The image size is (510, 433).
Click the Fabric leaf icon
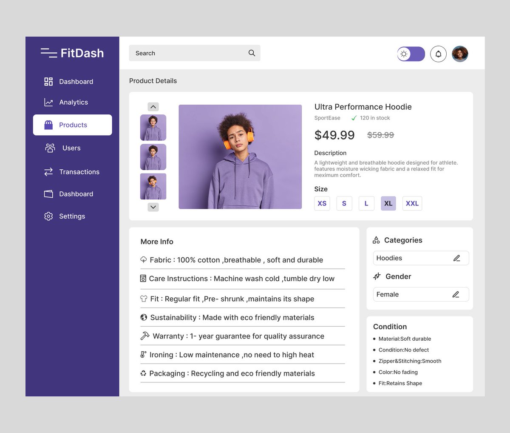tap(144, 260)
